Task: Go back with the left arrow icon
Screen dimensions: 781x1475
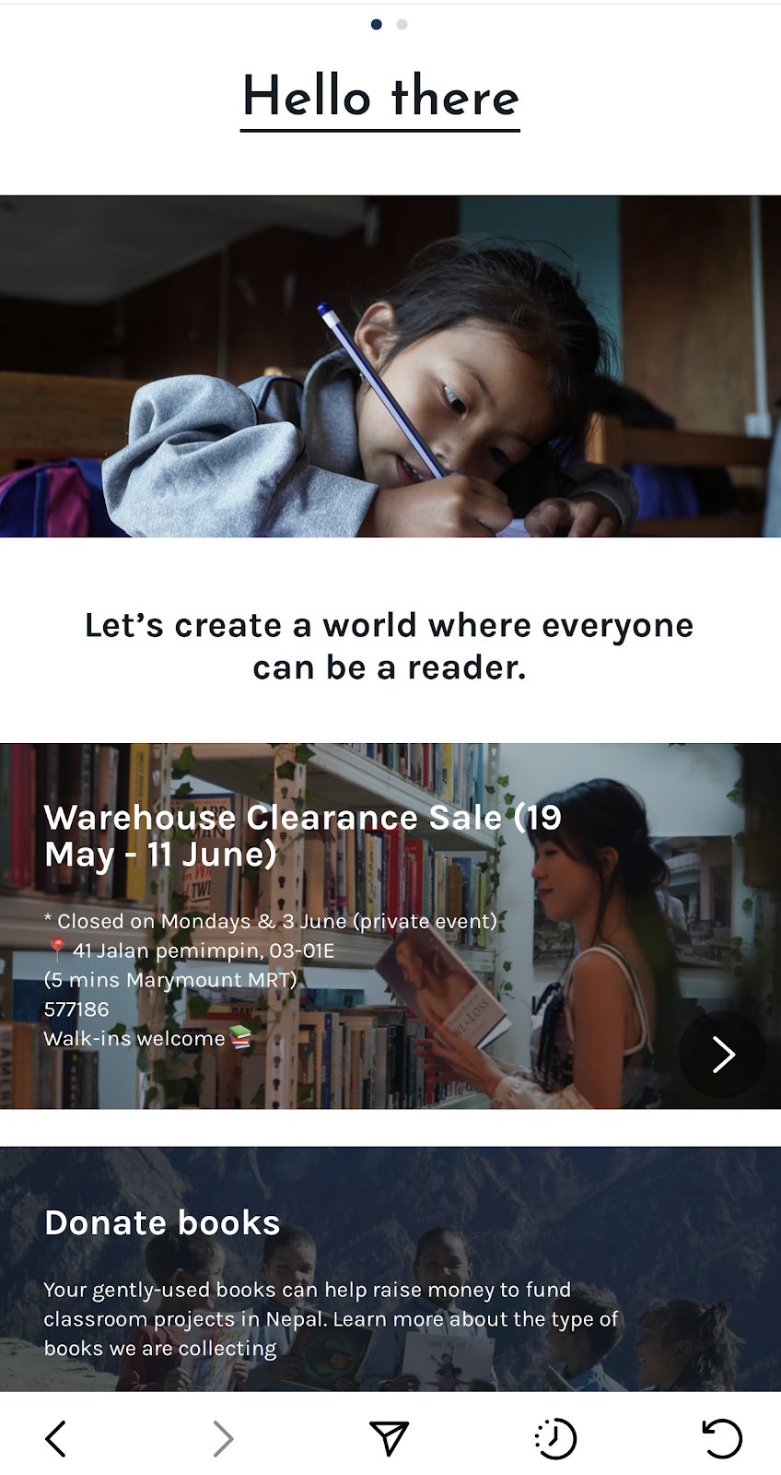Action: pyautogui.click(x=56, y=1438)
